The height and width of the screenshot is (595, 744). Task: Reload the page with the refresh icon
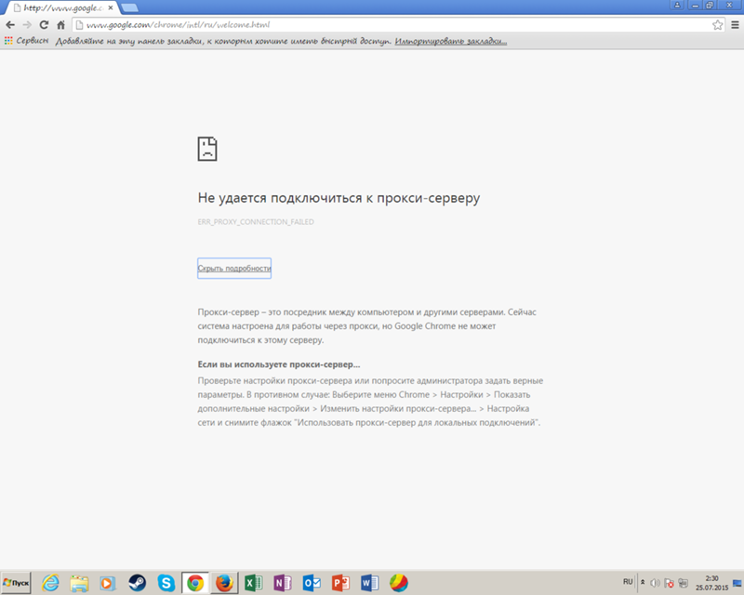click(44, 25)
